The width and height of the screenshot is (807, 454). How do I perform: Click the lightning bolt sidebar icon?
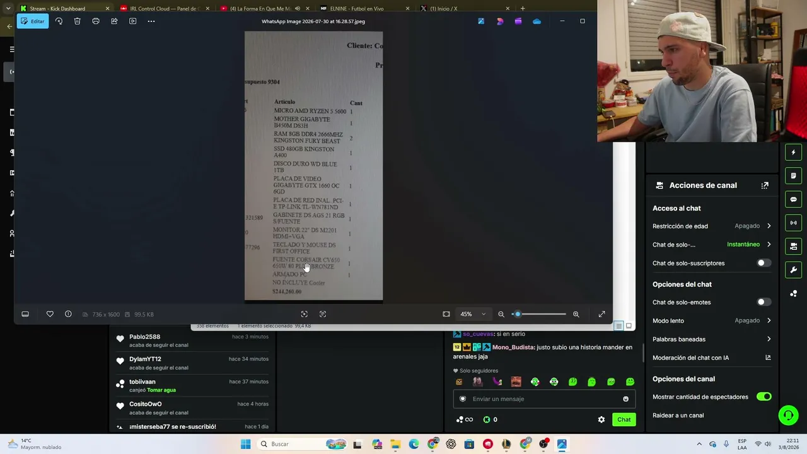793,153
